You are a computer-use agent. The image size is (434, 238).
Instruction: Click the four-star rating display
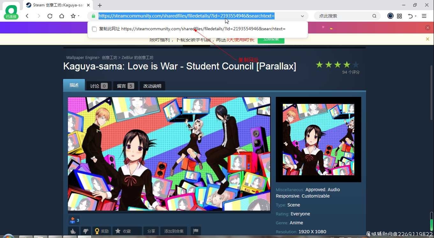337,65
